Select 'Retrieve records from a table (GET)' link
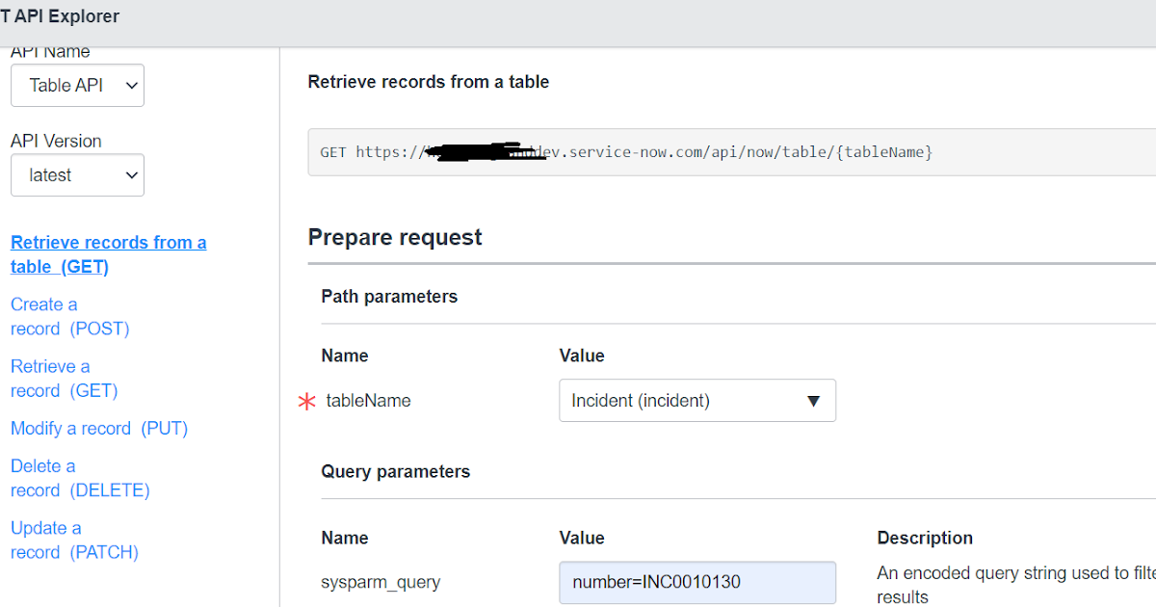Viewport: 1156px width, 607px height. (108, 253)
